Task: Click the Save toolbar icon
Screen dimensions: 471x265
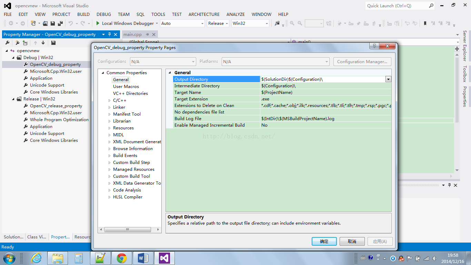Action: 53,23
